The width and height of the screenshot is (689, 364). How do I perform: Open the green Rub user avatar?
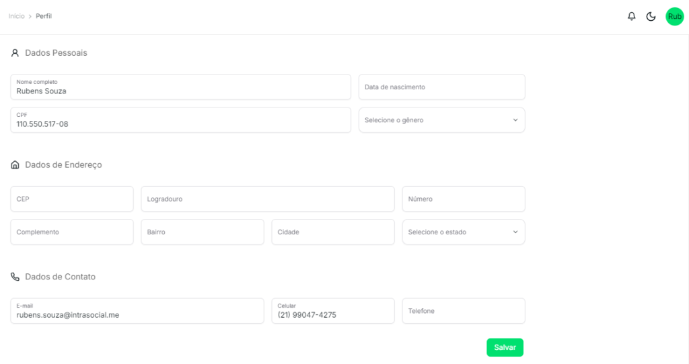tap(674, 16)
